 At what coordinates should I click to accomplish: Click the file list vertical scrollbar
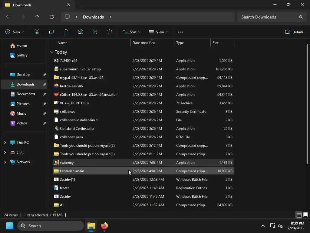308,104
